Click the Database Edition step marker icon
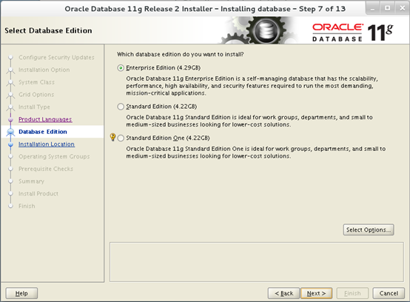Screen dimensions: 410x302 click(x=10, y=132)
